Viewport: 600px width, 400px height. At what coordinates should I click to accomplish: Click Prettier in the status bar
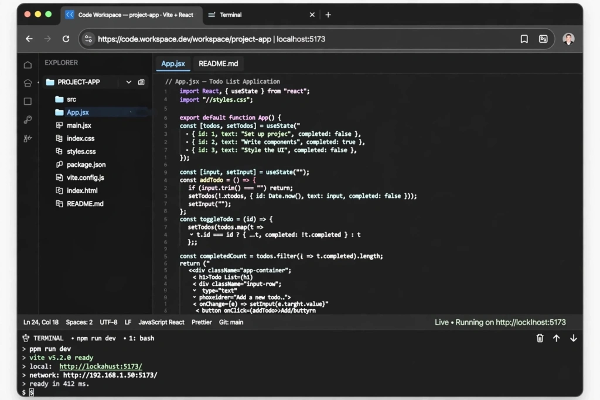[202, 322]
